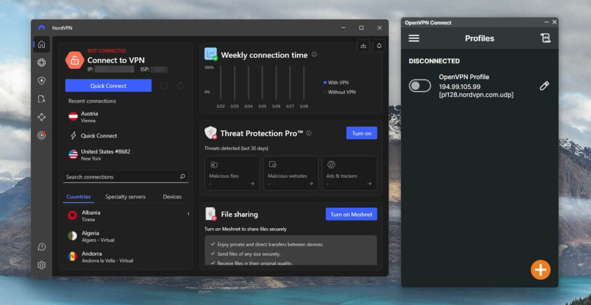Select Andorra la Vella - Virtual server
The image size is (591, 305).
[x=126, y=256]
